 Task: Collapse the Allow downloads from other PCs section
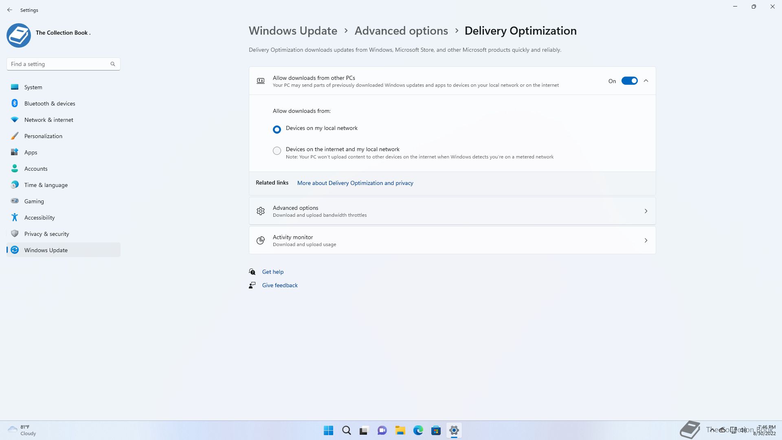click(x=646, y=81)
